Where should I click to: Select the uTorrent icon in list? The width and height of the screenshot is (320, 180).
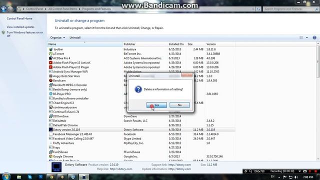(50, 53)
